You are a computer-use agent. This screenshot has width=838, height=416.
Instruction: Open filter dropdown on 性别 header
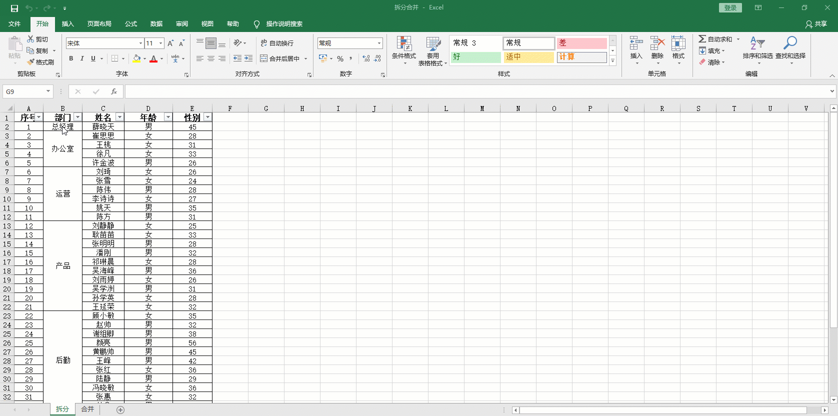click(207, 117)
